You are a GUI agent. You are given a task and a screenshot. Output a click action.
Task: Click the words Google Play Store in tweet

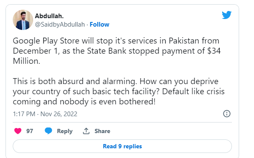46,41
